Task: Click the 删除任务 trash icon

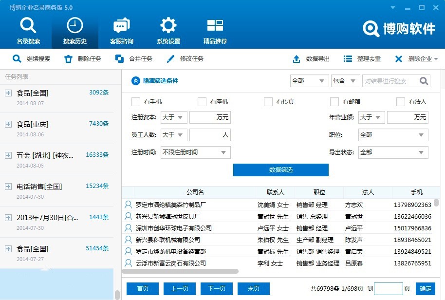Action: pos(69,59)
